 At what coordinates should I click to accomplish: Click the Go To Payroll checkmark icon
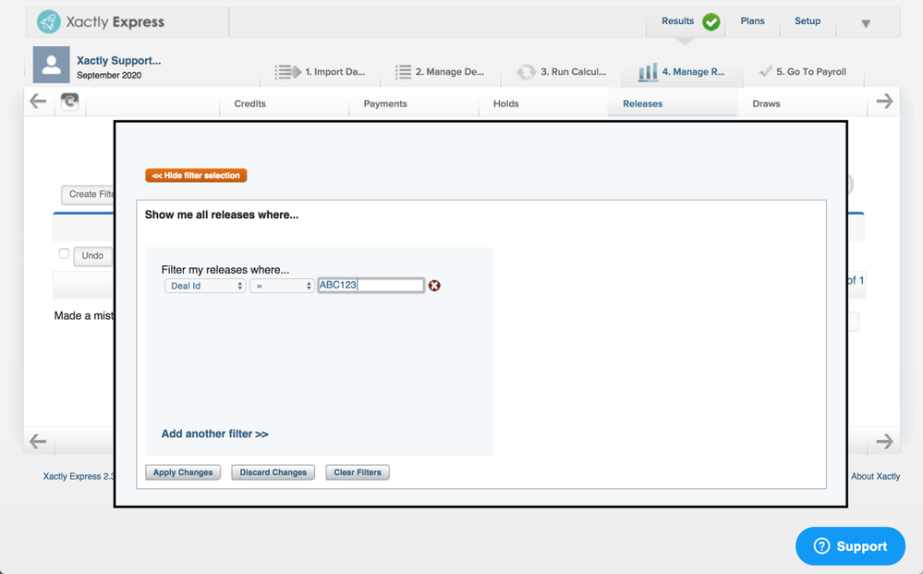coord(765,71)
